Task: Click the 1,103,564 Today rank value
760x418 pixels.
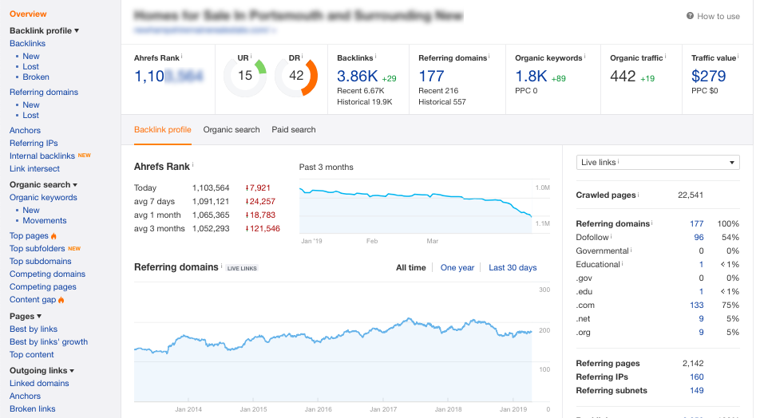Action: click(x=211, y=188)
